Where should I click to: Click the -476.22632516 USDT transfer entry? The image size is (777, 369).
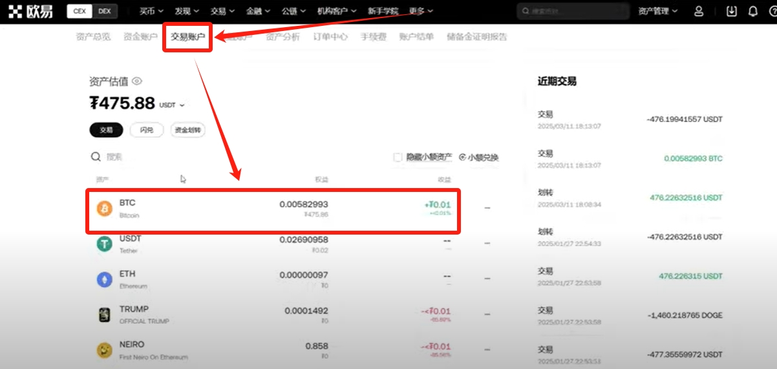coord(685,237)
